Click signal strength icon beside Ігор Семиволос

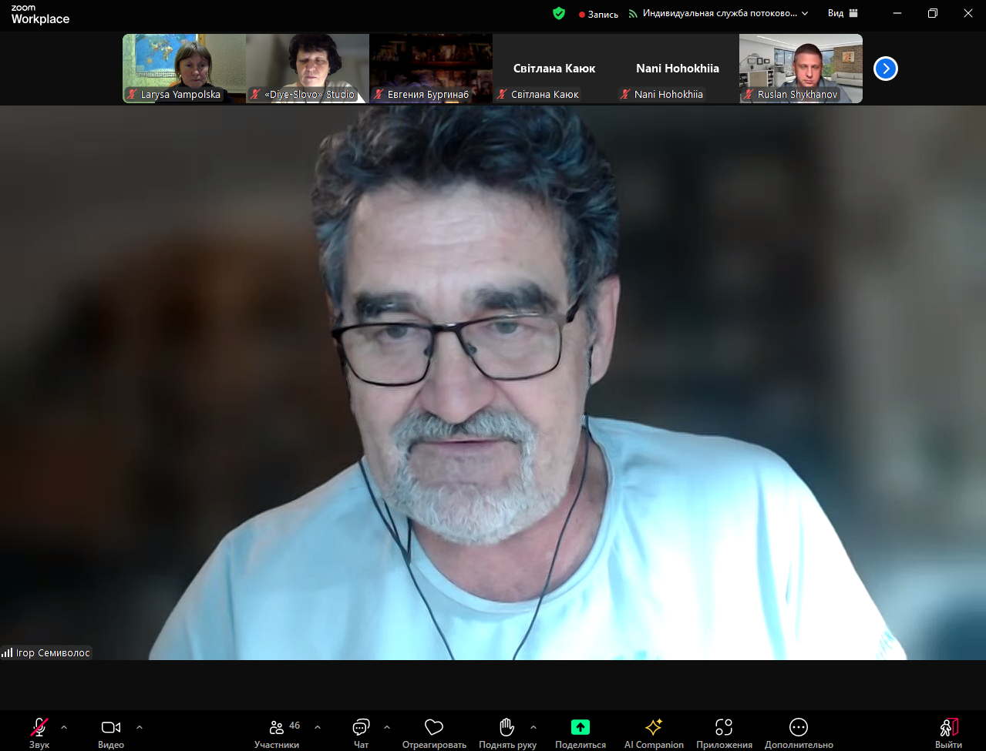(8, 652)
